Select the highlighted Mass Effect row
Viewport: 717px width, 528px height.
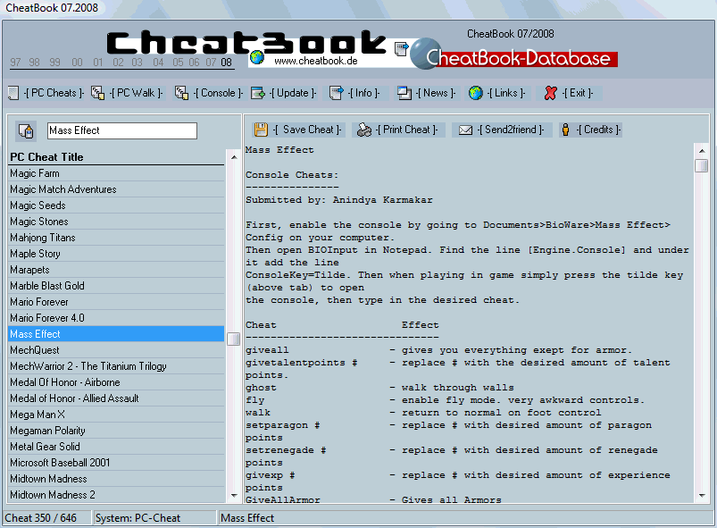(x=116, y=334)
